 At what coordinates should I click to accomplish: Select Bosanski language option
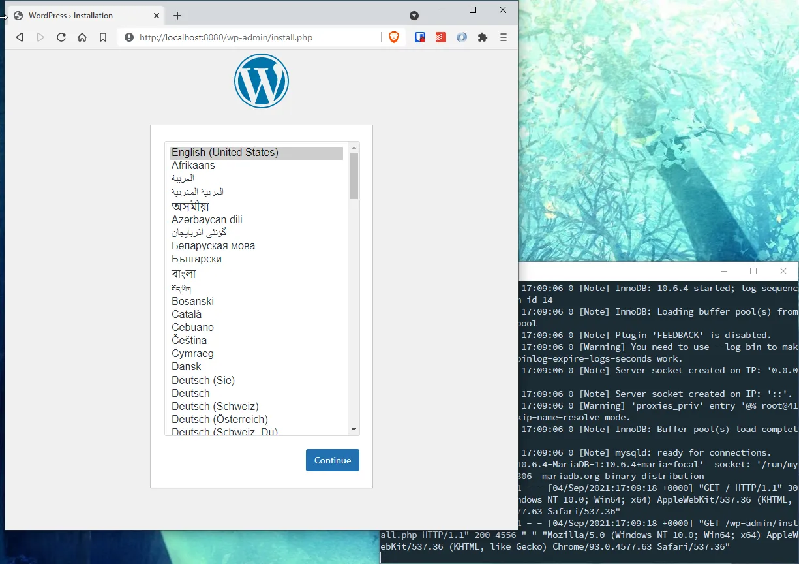256,302
